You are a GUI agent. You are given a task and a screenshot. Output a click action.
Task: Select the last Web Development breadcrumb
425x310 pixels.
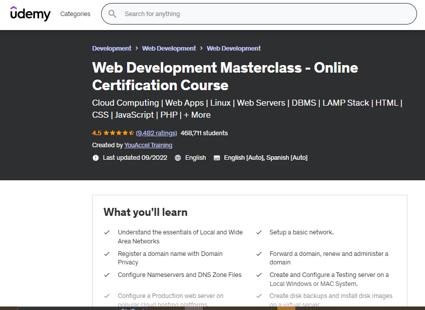(x=234, y=49)
